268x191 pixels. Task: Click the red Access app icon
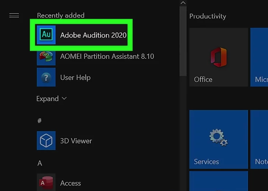tap(46, 183)
